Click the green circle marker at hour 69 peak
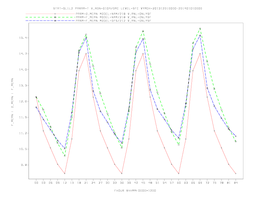The height and width of the screenshot is (199, 257). [x=200, y=29]
